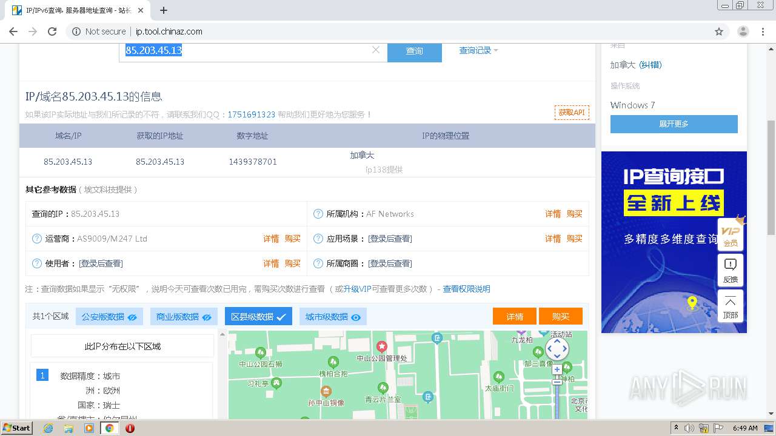The width and height of the screenshot is (776, 436).
Task: Select the checked 区县级数据 option
Action: pyautogui.click(x=258, y=317)
